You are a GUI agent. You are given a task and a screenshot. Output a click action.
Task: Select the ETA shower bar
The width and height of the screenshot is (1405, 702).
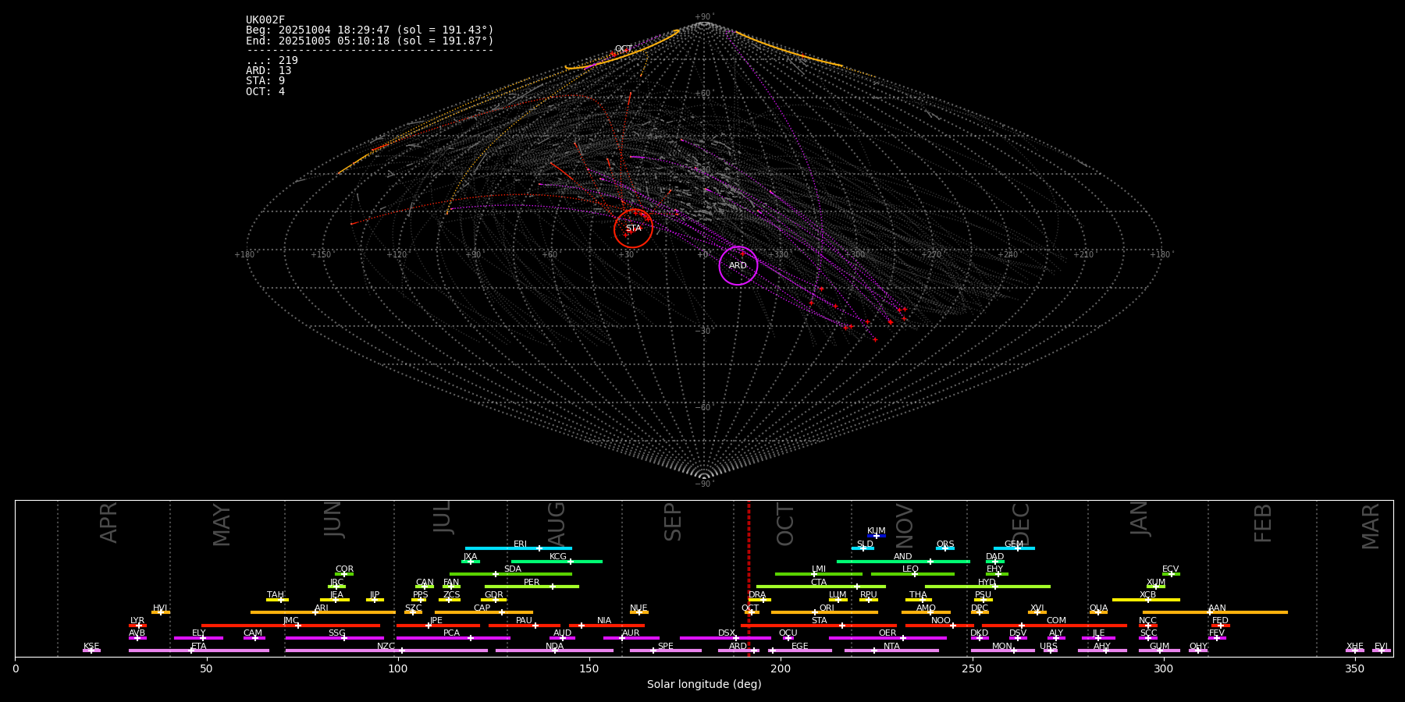pyautogui.click(x=198, y=651)
